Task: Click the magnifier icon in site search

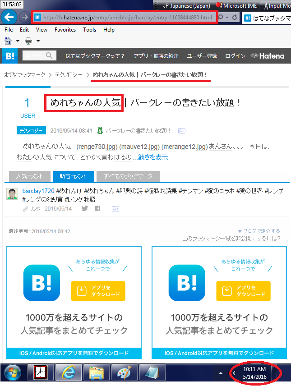Action: pyautogui.click(x=49, y=55)
